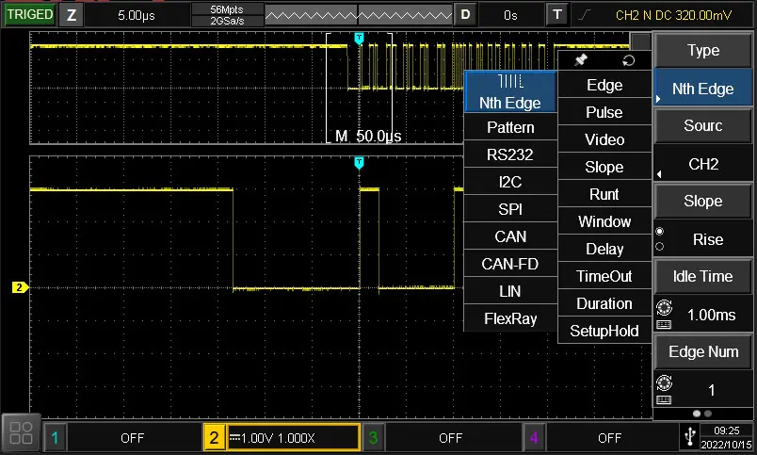Open the home grid menu icon

point(21,434)
